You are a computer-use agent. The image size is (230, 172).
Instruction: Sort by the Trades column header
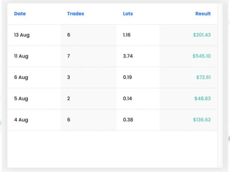coord(75,14)
